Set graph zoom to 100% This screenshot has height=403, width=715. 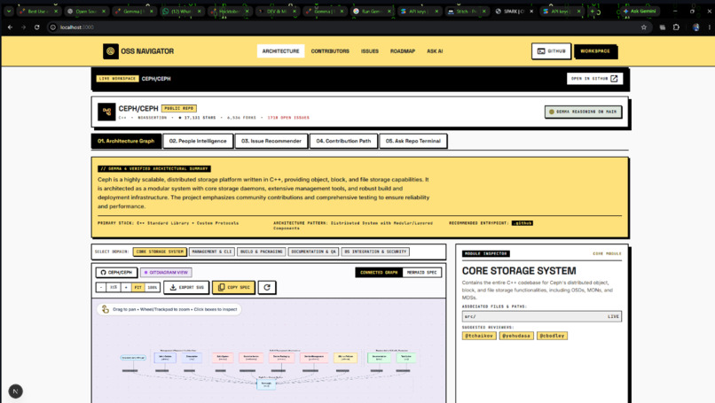pos(153,287)
